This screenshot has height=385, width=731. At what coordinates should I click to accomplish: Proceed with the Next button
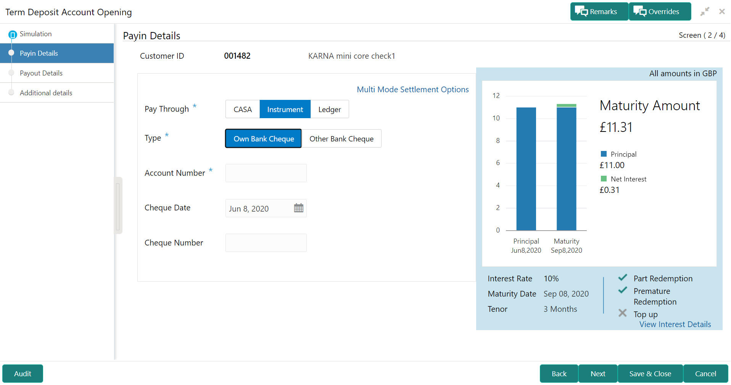tap(598, 374)
